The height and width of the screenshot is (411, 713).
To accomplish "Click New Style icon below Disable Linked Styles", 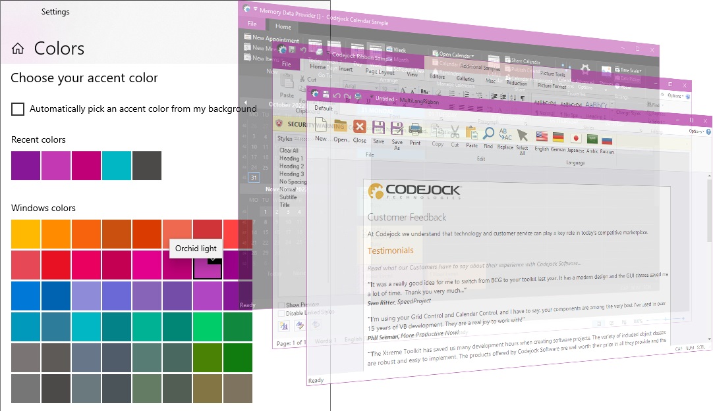I will click(x=284, y=326).
